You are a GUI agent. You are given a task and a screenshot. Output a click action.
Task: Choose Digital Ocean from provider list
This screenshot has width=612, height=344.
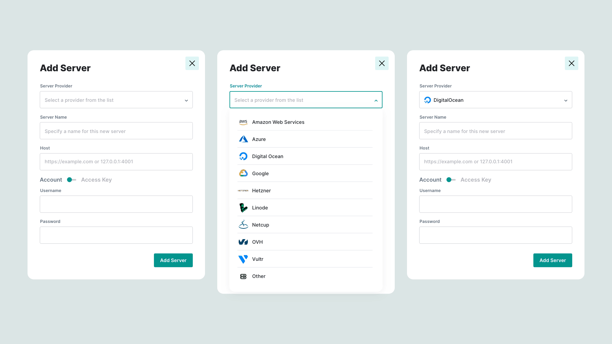(x=305, y=156)
